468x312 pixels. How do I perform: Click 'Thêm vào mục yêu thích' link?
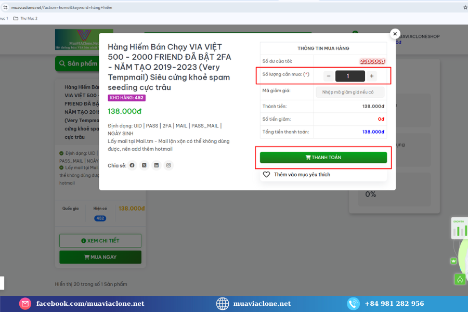[x=302, y=175]
